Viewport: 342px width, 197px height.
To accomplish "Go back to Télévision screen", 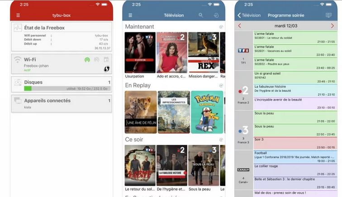I will coord(249,15).
